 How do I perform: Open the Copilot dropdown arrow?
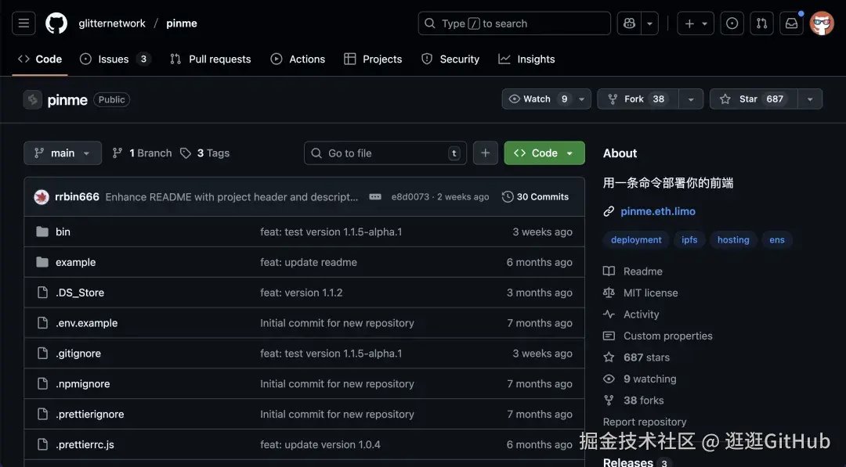(x=649, y=23)
